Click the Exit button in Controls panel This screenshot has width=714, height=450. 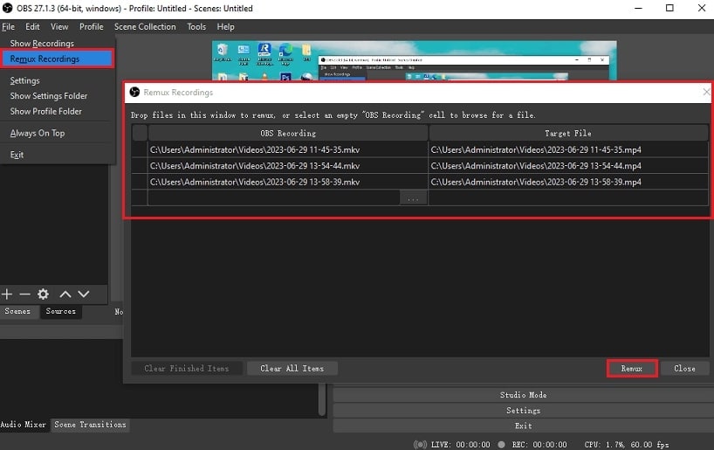click(523, 426)
